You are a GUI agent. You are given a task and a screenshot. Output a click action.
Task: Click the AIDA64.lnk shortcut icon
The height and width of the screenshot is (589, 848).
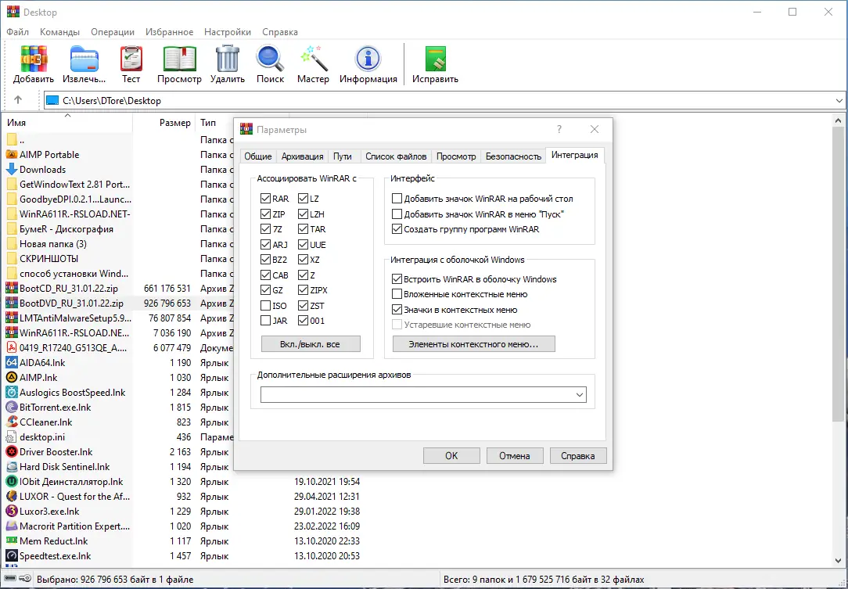tap(12, 362)
